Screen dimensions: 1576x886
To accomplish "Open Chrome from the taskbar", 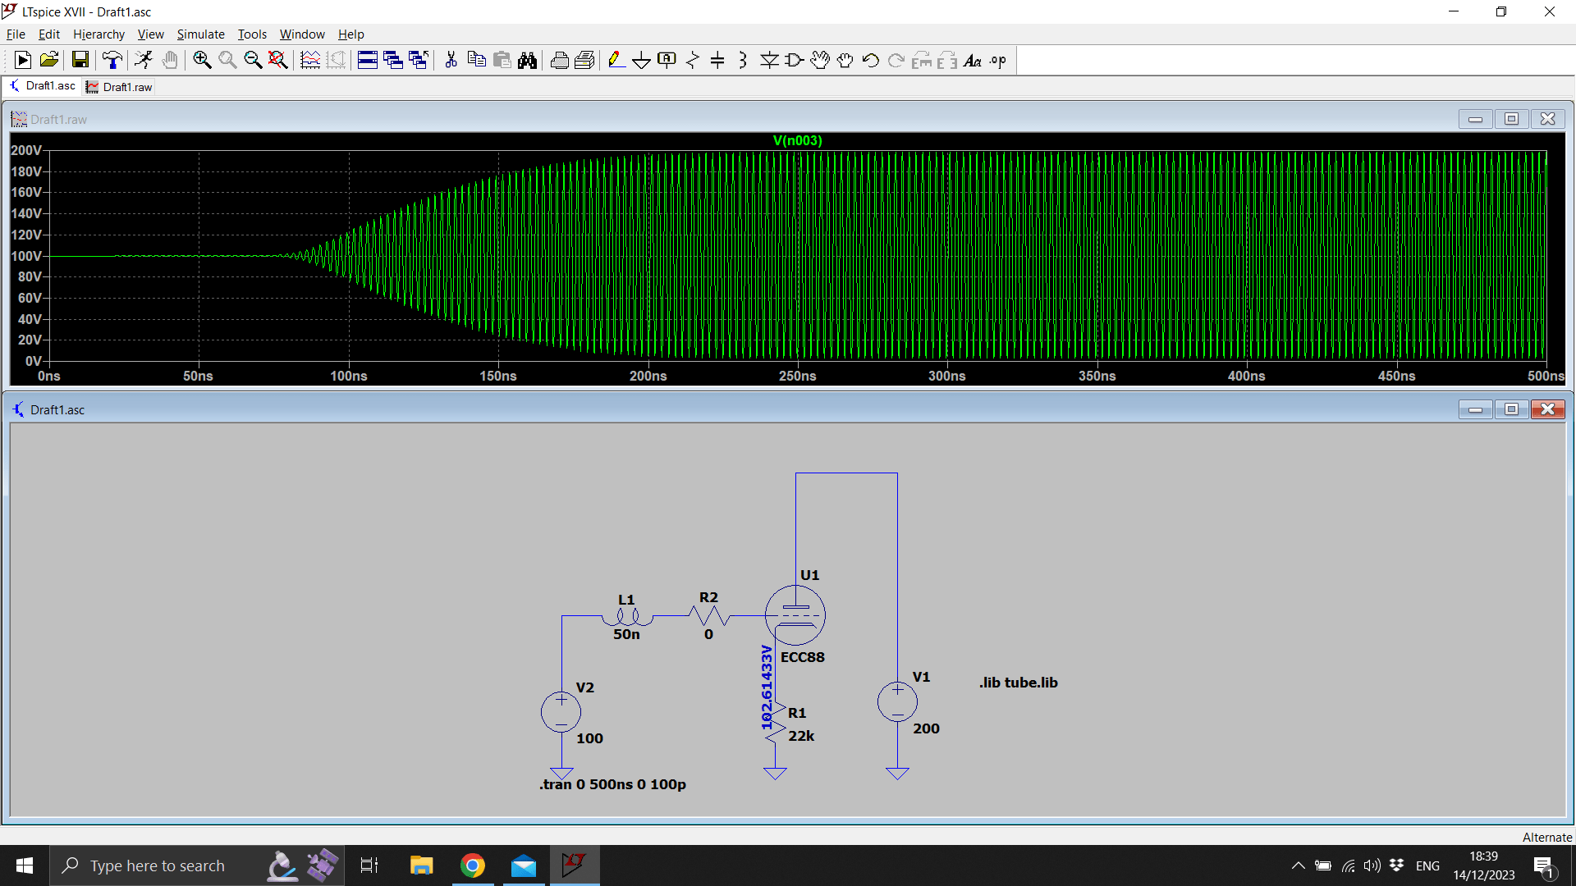I will [472, 865].
